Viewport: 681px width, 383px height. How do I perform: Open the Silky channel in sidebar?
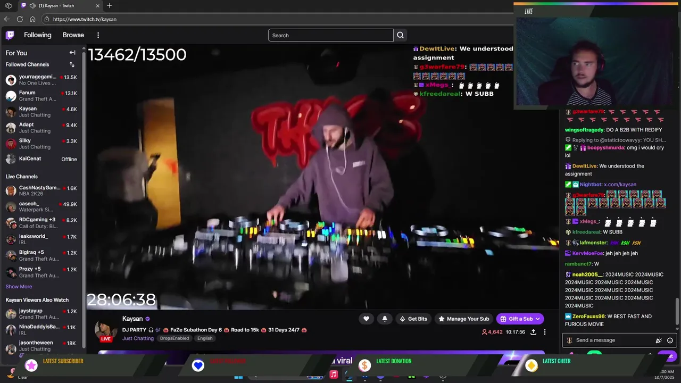(x=41, y=144)
